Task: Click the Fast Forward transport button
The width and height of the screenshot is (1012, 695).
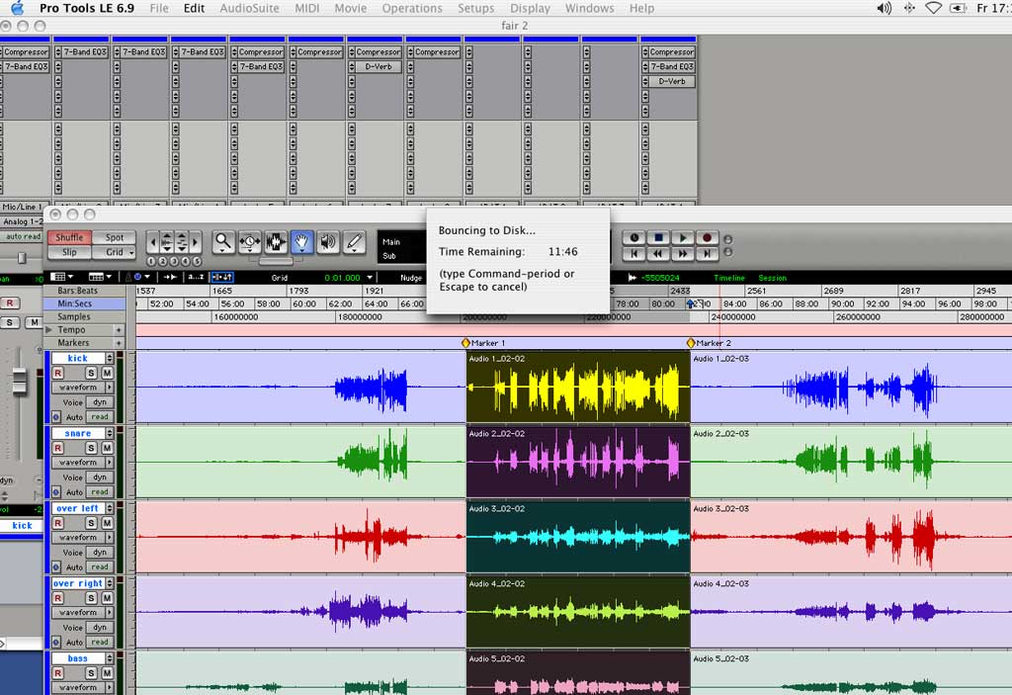Action: click(x=683, y=254)
